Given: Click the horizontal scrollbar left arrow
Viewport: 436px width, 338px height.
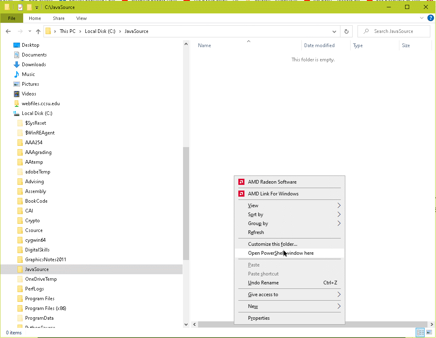Looking at the screenshot, I should 195,325.
